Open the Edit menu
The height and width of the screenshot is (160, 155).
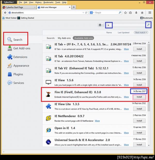pyautogui.click(x=26, y=2)
